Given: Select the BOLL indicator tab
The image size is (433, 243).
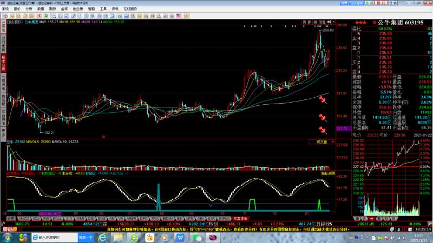Looking at the screenshot, I should click(57, 219).
